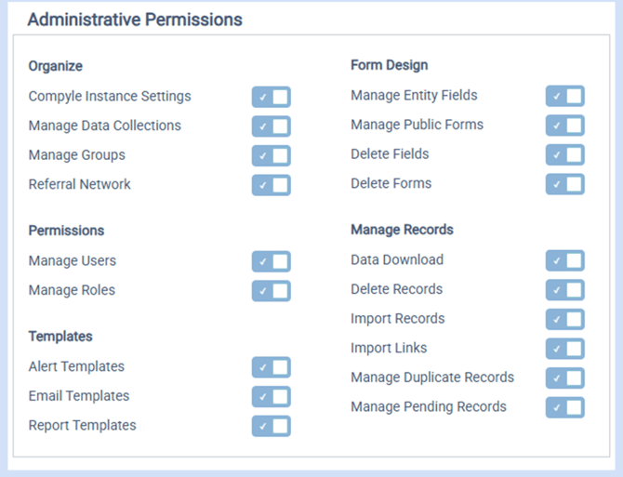Turn off Delete Fields permission
This screenshot has width=623, height=477.
564,154
